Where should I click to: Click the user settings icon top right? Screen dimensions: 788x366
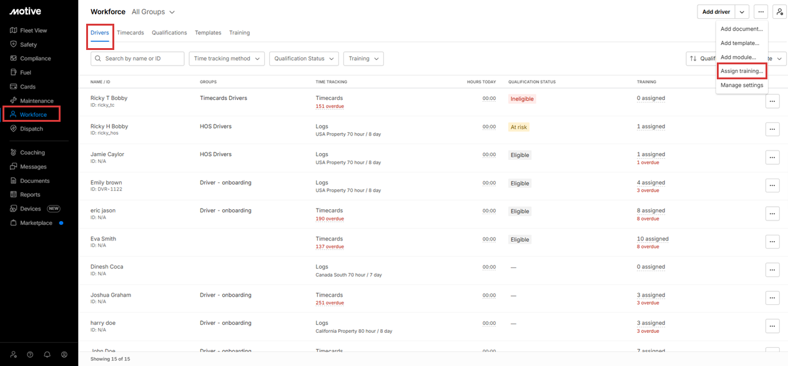pyautogui.click(x=779, y=12)
